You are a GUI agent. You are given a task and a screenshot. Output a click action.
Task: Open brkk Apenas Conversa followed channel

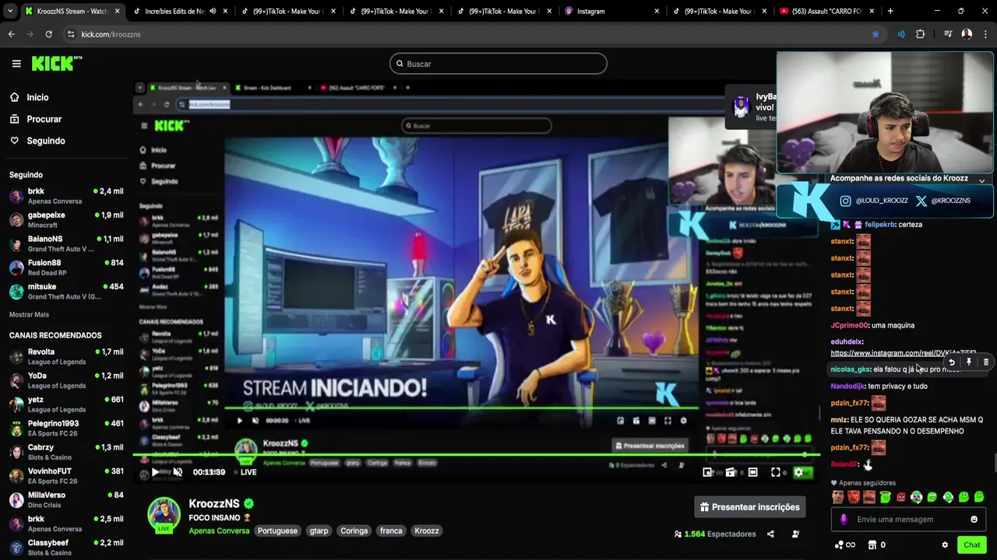click(66, 196)
